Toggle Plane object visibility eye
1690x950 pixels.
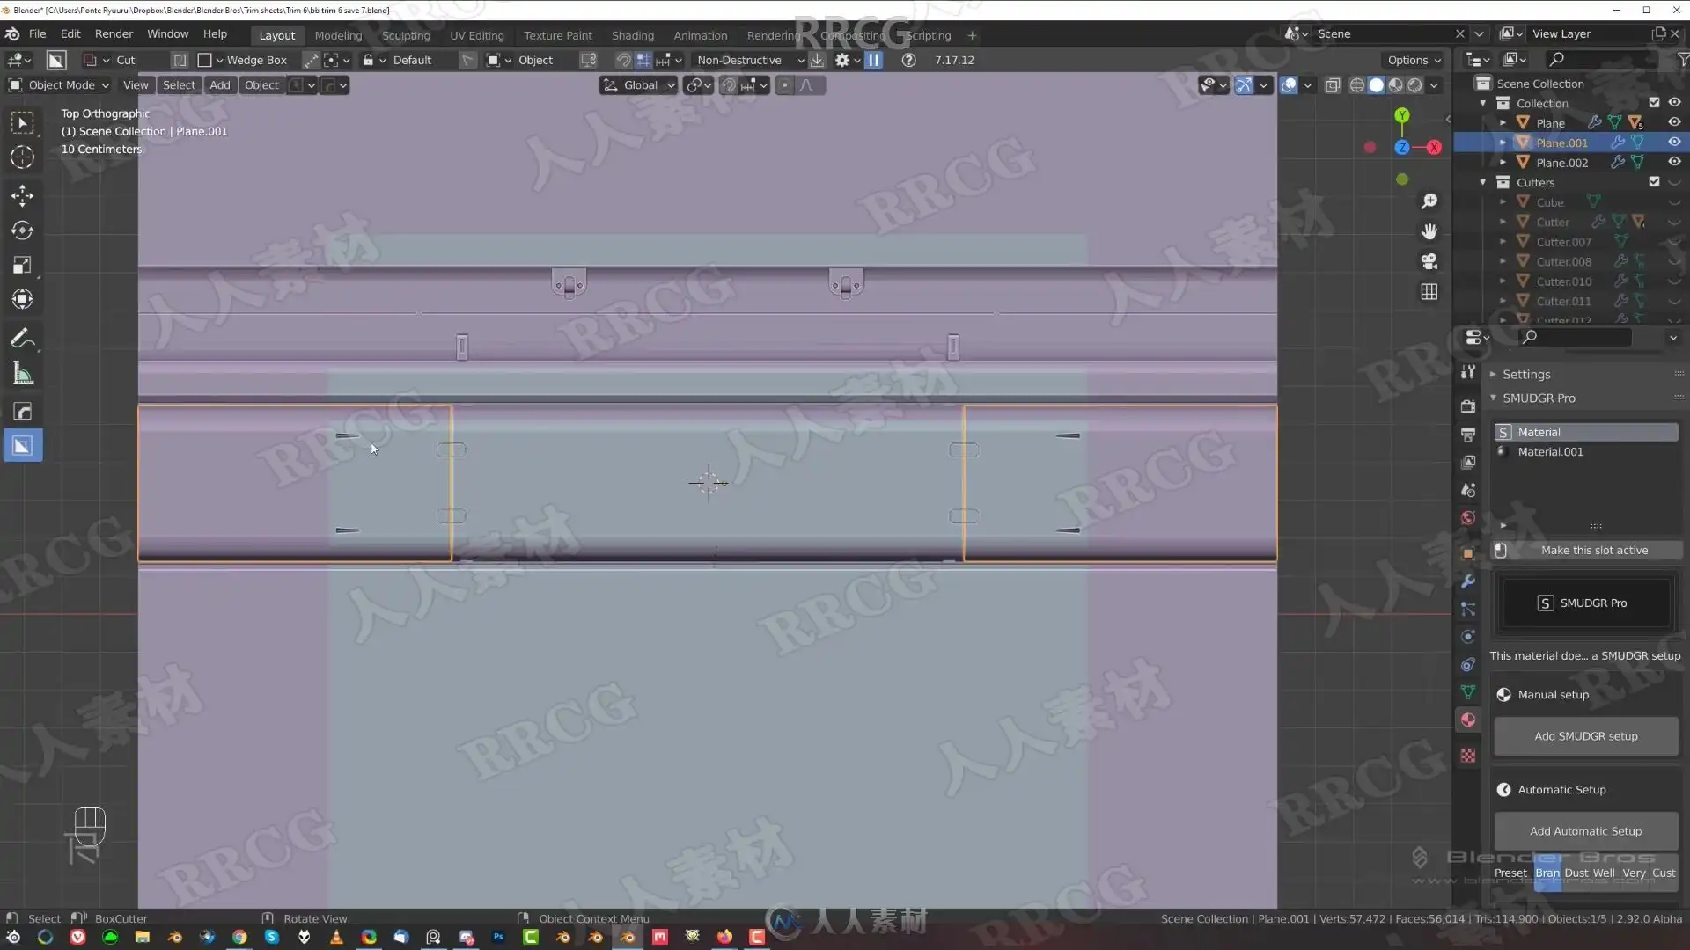1674,122
